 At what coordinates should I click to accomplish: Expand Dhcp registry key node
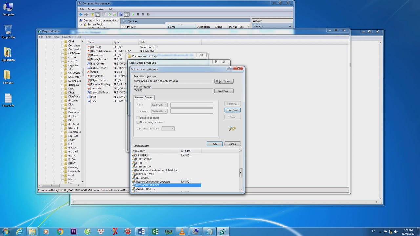[62, 93]
